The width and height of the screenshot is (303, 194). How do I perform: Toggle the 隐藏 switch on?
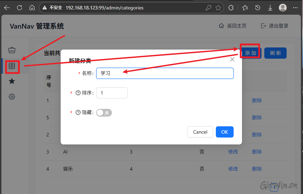click(x=104, y=113)
